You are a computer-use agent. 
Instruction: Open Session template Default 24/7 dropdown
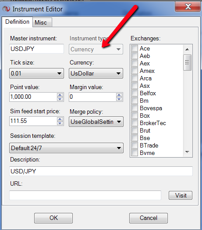[66, 148]
